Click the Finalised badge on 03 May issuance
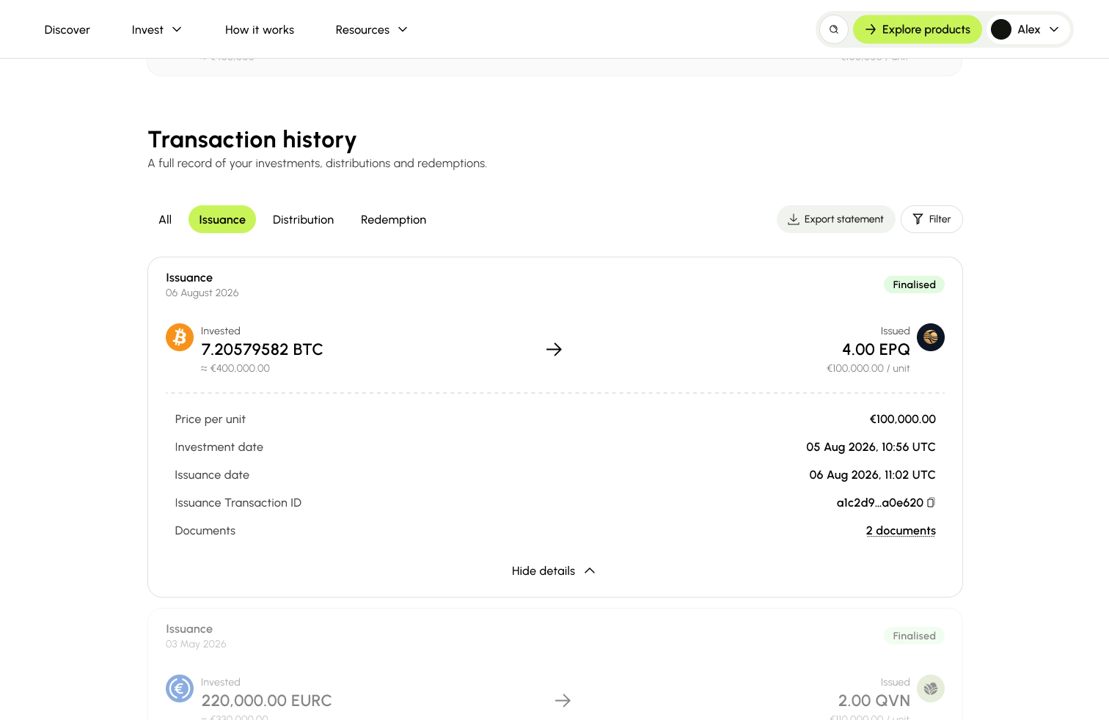 [914, 636]
